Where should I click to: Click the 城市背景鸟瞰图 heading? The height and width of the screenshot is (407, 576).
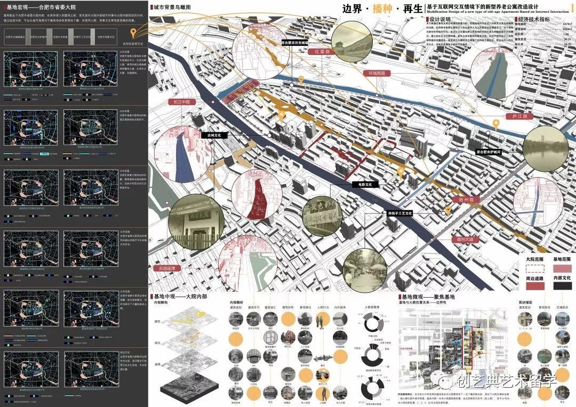[x=172, y=7]
